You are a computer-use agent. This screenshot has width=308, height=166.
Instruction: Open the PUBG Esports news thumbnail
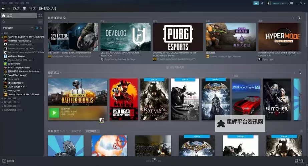[178, 37]
